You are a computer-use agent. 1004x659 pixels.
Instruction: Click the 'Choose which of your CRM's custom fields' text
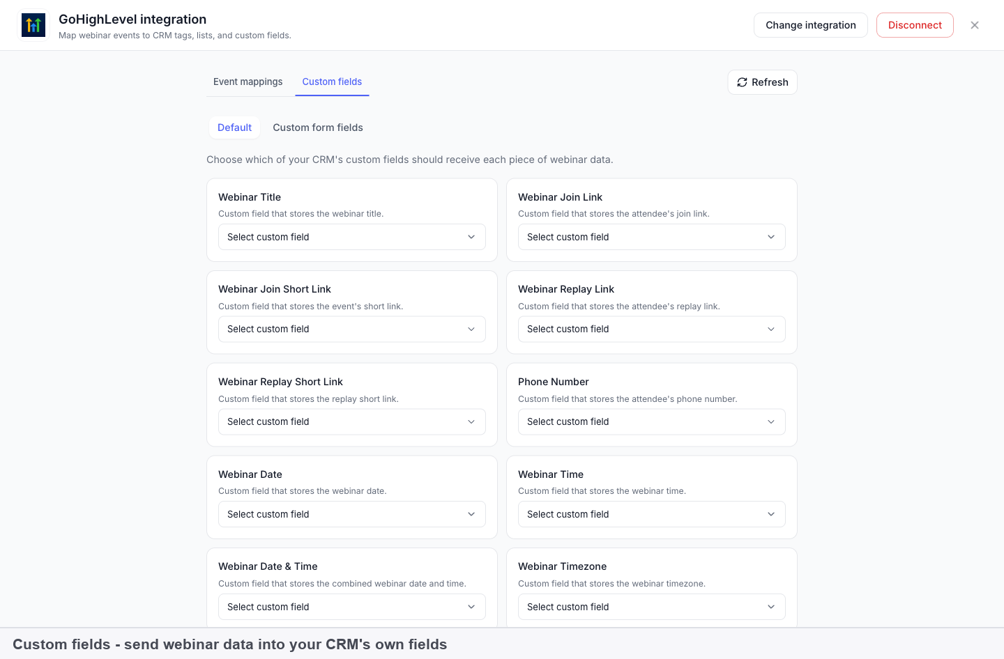[x=410, y=160]
